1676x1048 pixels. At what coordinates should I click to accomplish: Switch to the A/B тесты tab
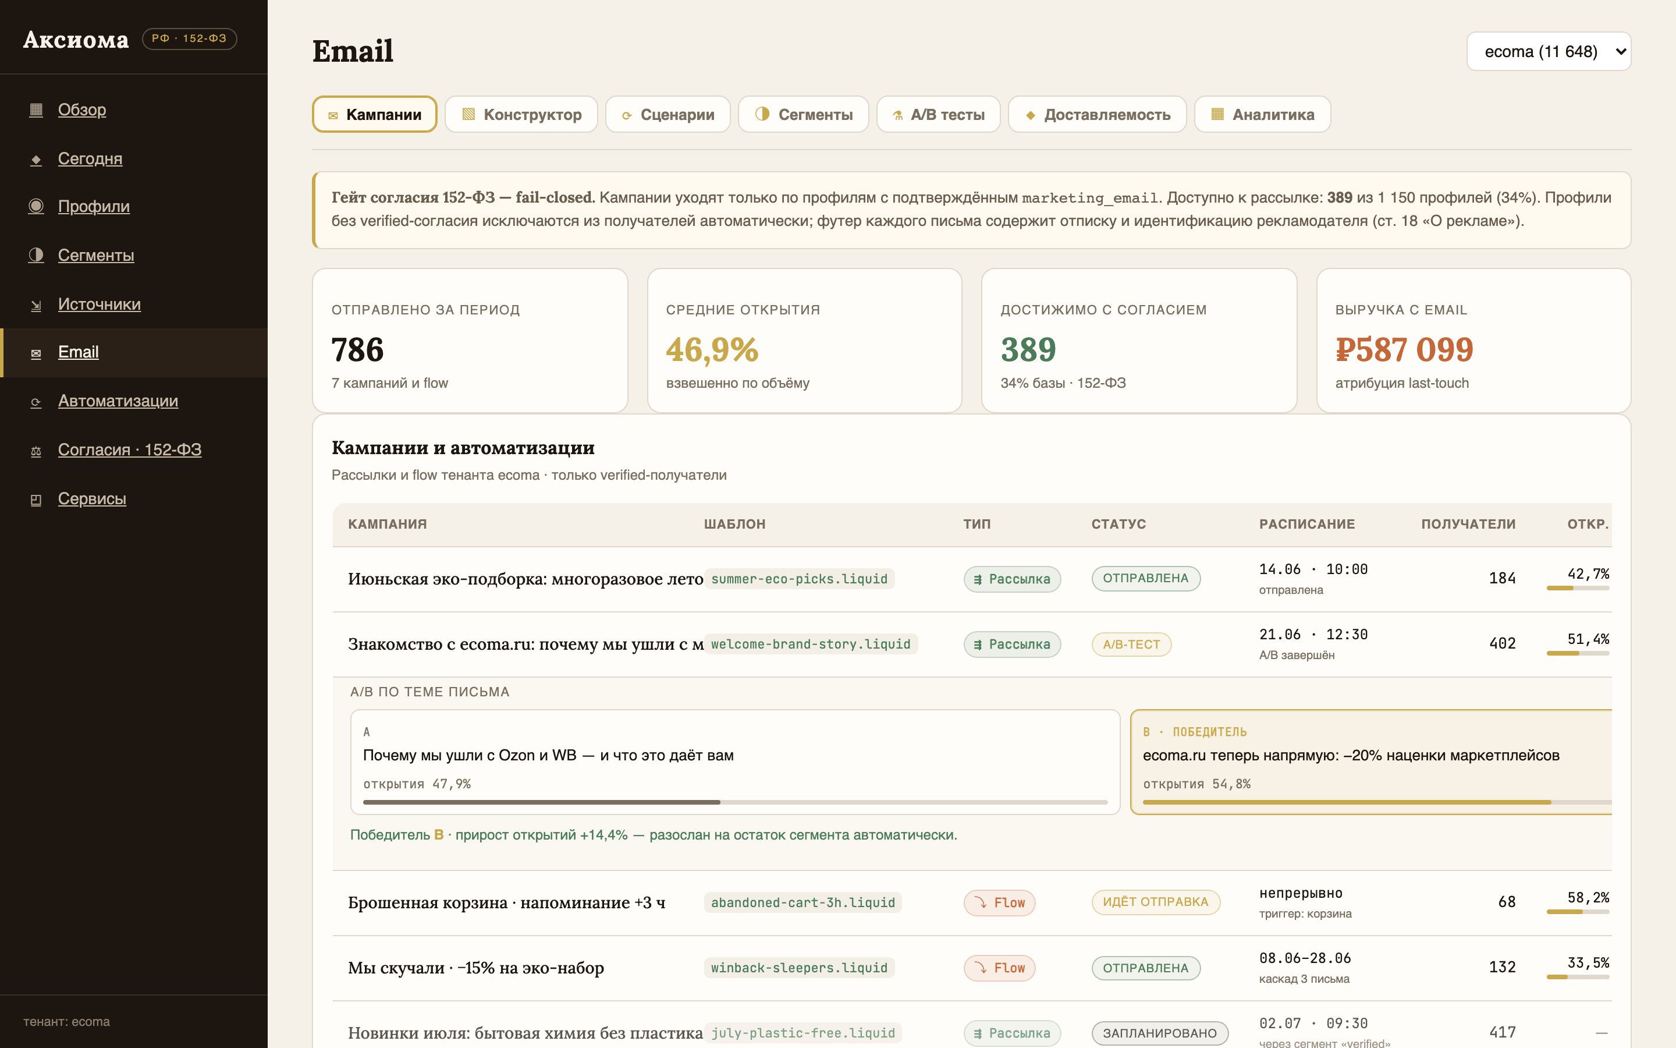939,114
